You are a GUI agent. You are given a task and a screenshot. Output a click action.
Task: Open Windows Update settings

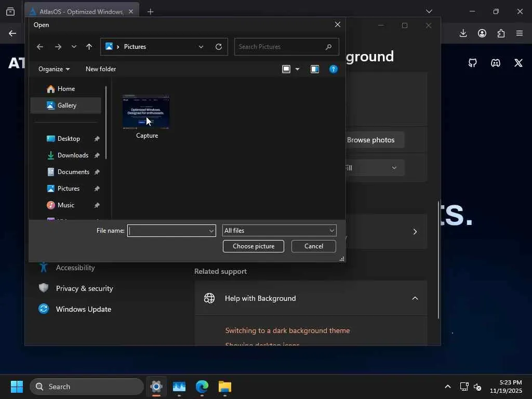(84, 309)
